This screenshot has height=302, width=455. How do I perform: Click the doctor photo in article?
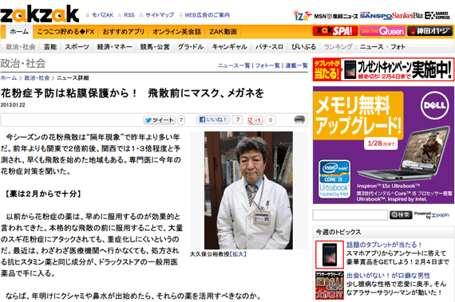[248, 190]
